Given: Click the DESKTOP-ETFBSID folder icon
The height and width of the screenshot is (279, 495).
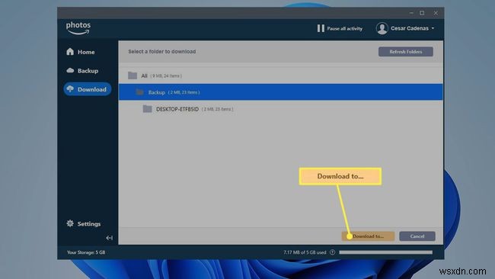Looking at the screenshot, I should (148, 109).
